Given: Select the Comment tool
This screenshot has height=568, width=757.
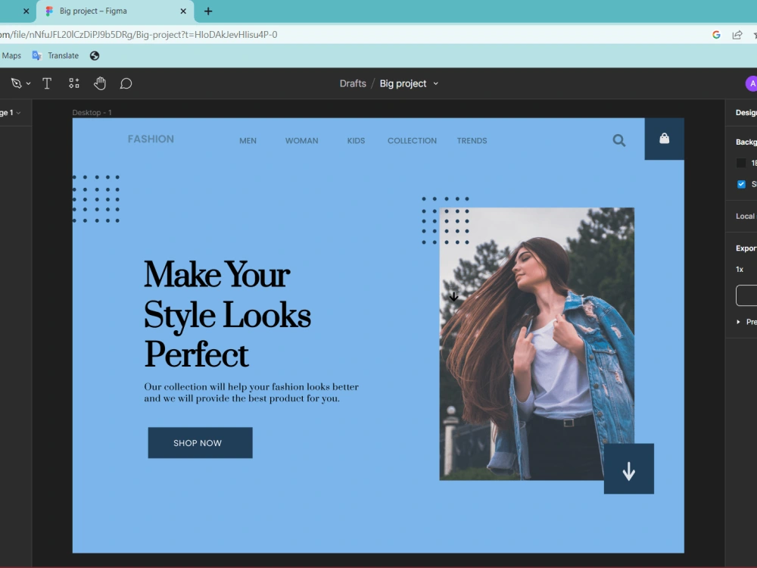Looking at the screenshot, I should 126,83.
